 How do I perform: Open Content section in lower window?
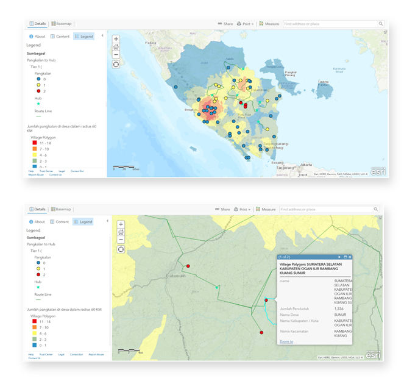click(60, 221)
